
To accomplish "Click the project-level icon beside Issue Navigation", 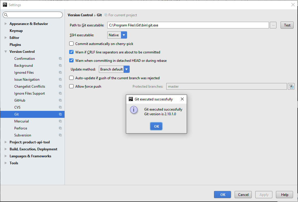I will [60, 80].
